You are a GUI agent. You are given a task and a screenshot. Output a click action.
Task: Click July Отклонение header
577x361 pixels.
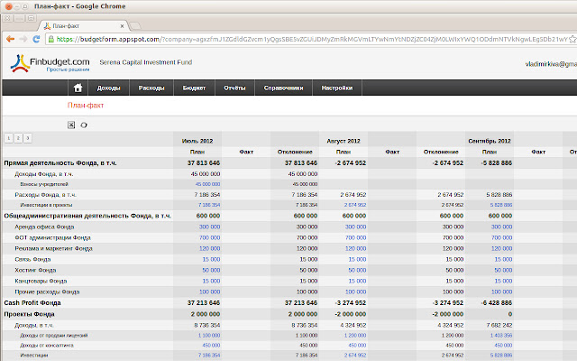(x=295, y=152)
